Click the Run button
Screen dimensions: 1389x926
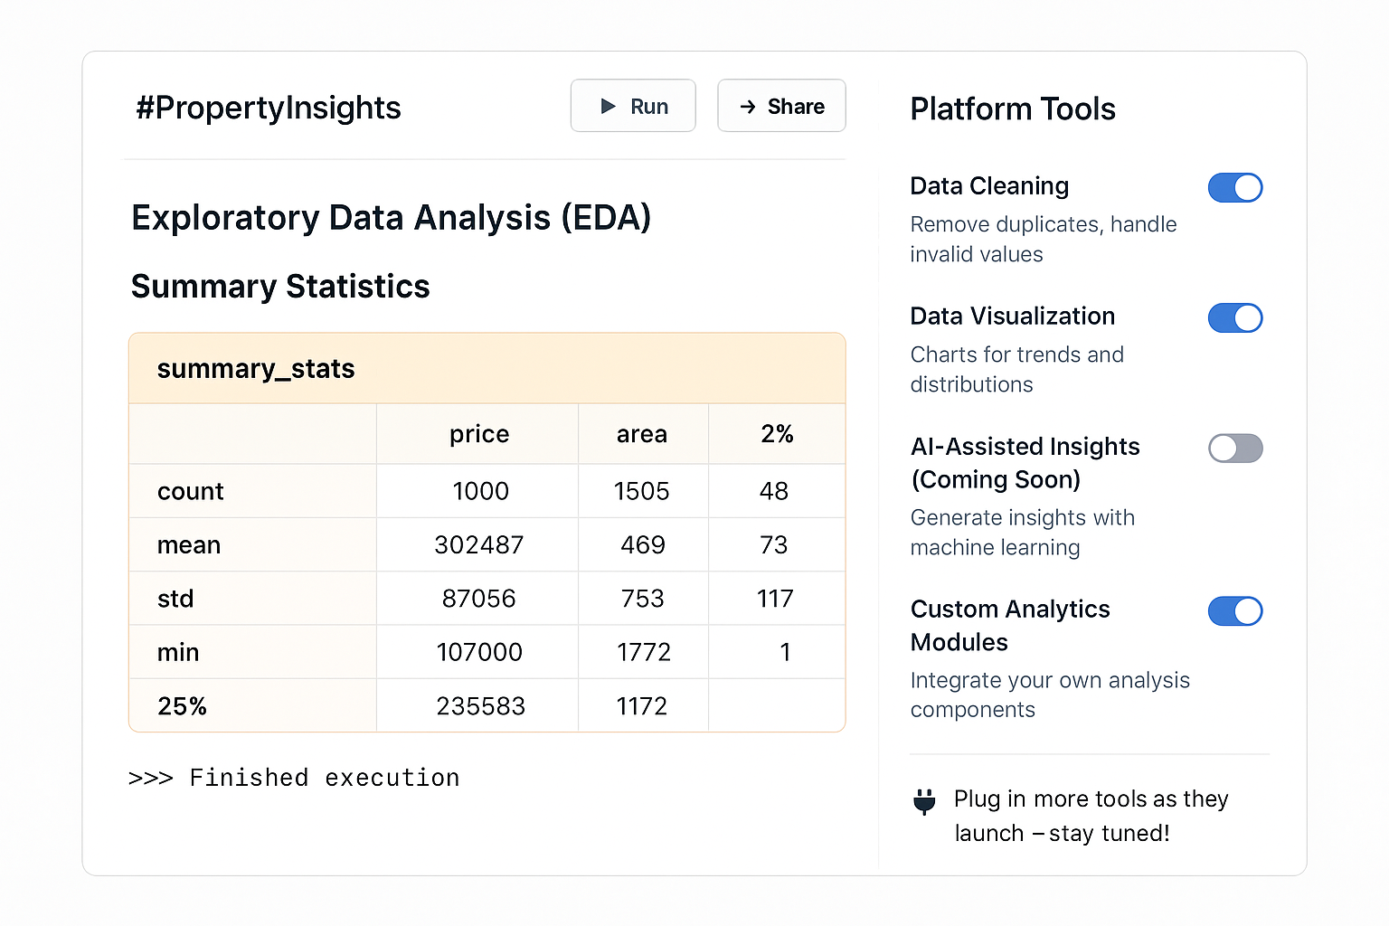pyautogui.click(x=633, y=106)
